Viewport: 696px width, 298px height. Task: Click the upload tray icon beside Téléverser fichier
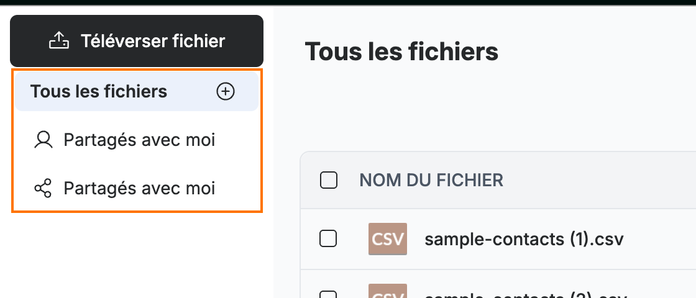tap(58, 41)
